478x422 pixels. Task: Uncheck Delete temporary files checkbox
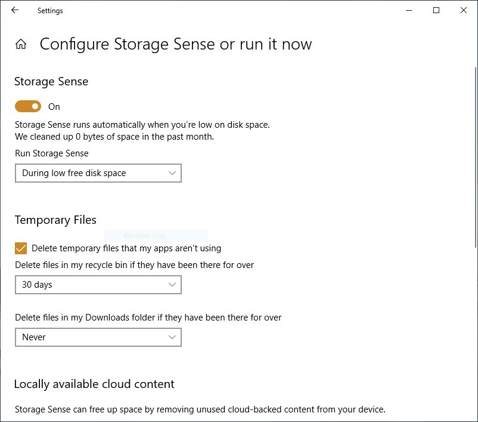click(x=21, y=248)
